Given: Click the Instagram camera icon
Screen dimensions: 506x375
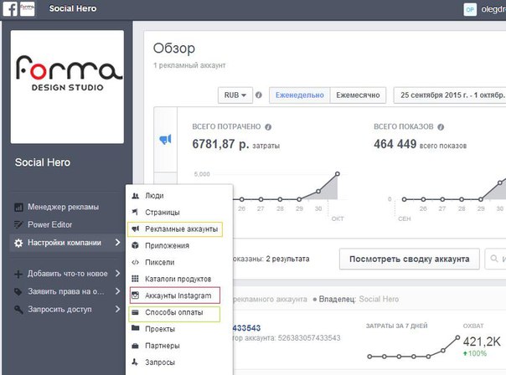Looking at the screenshot, I should [135, 295].
